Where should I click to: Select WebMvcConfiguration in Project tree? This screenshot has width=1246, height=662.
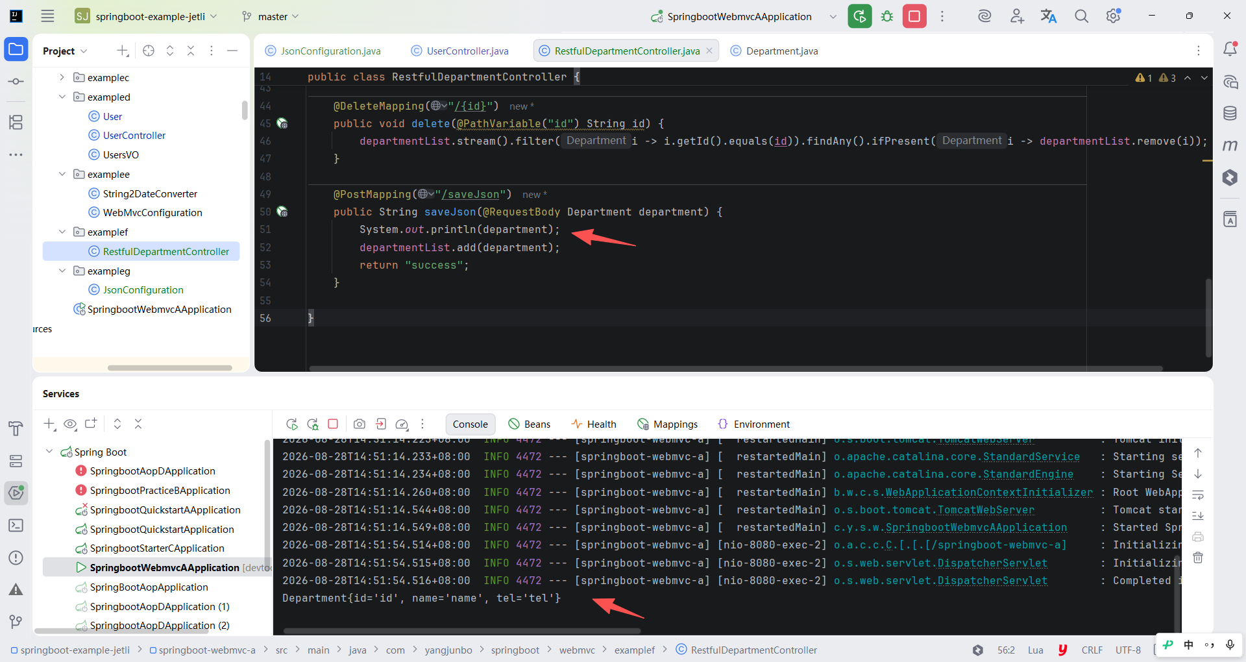[x=153, y=213]
